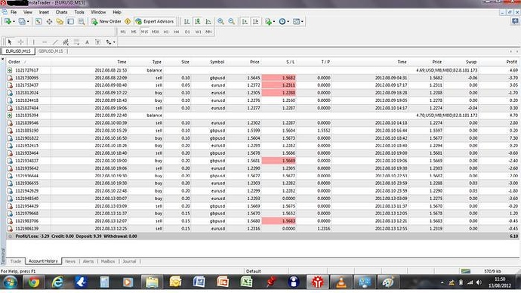Enable the Auto Scroll chart icon

coord(245,21)
